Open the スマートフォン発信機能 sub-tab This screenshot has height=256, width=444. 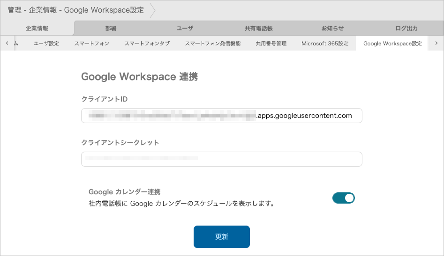tap(212, 44)
